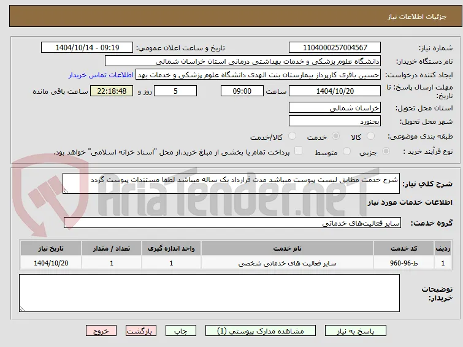Select the کالا radio button

(x=370, y=136)
